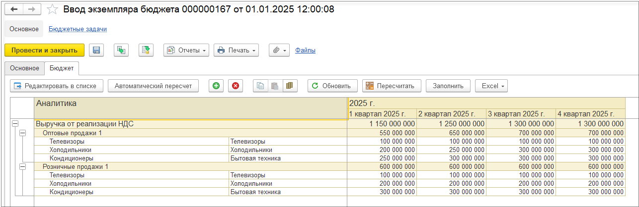
Task: Go back with the left arrow
Action: [14, 9]
